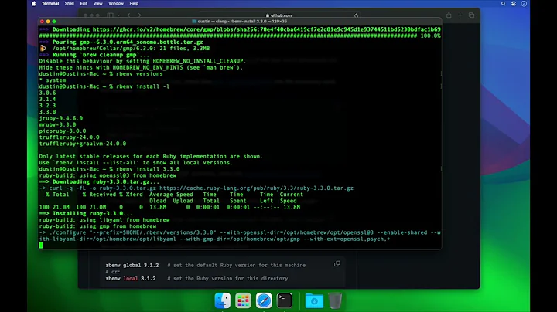Image resolution: width=557 pixels, height=312 pixels.
Task: Click the 'truffleruby+graalvm-24.0.0' entry
Action: [x=83, y=144]
